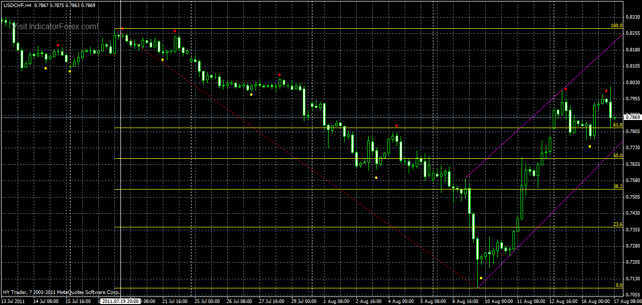642x305 pixels.
Task: Select the yellow buy dot below the 21 Jul candles
Action: click(x=162, y=59)
